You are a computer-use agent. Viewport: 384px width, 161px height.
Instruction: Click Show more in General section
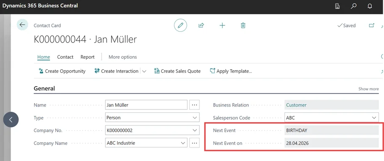[368, 89]
